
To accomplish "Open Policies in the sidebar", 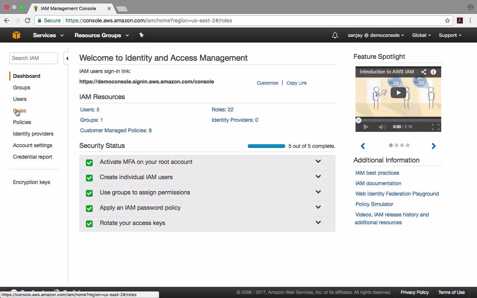I will pos(22,122).
